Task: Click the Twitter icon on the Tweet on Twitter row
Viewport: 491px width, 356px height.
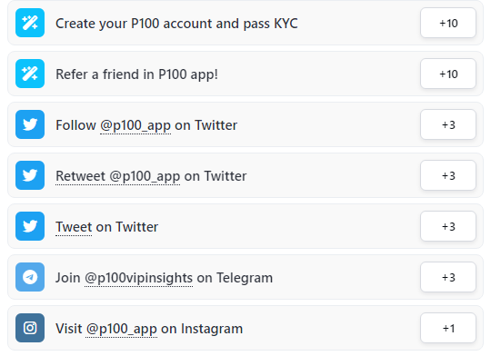Action: coord(30,226)
